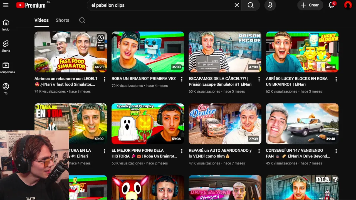This screenshot has width=356, height=200.
Task: Switch to the Shorts tab
Action: [x=62, y=20]
